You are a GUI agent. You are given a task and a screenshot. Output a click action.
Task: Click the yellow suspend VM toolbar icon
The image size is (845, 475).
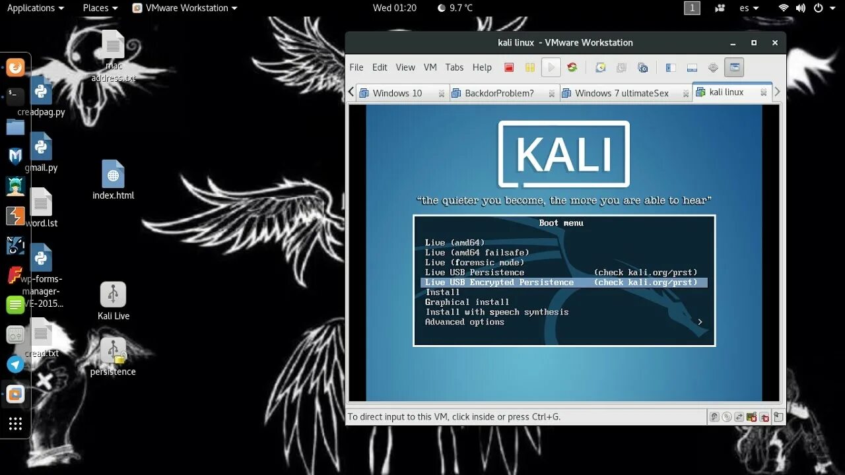coord(529,67)
